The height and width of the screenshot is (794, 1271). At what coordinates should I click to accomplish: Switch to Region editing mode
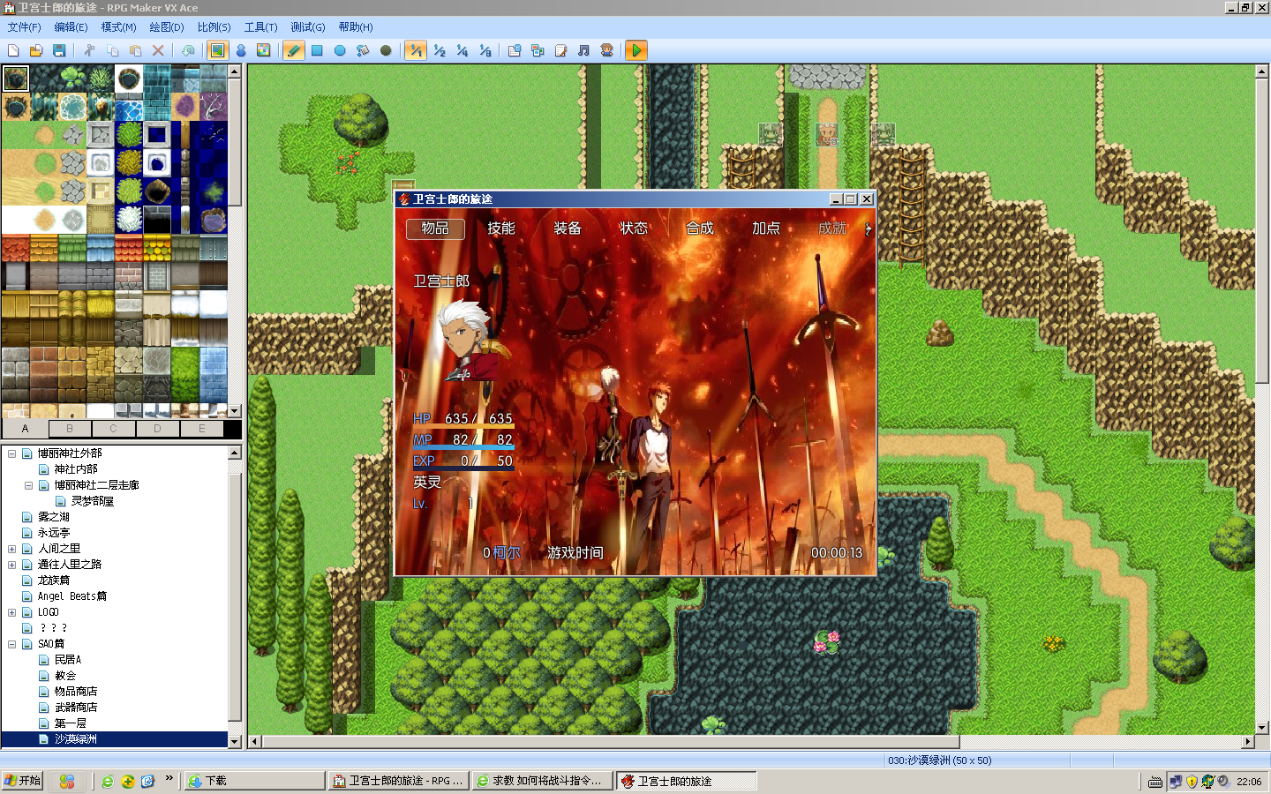tap(264, 50)
